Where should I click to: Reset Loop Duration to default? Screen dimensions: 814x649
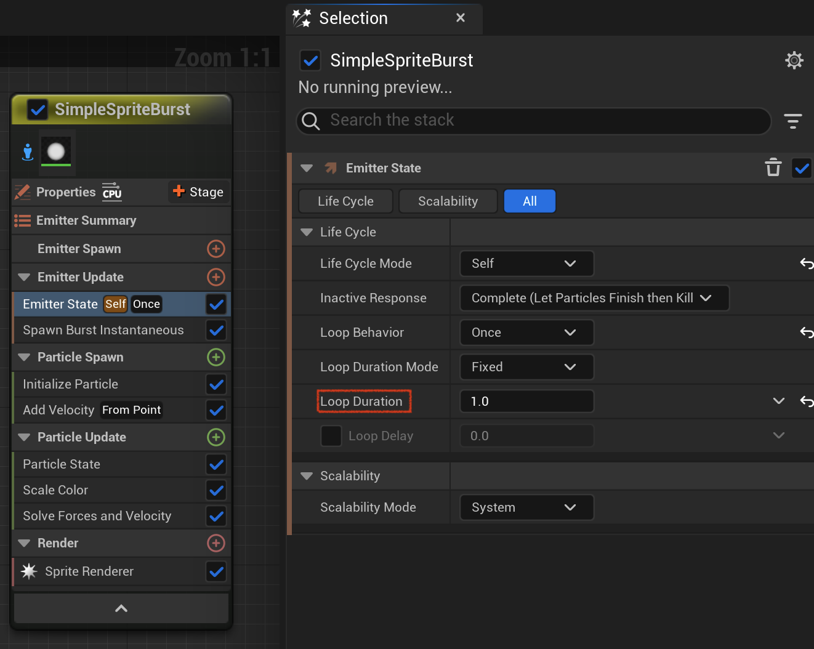[807, 401]
